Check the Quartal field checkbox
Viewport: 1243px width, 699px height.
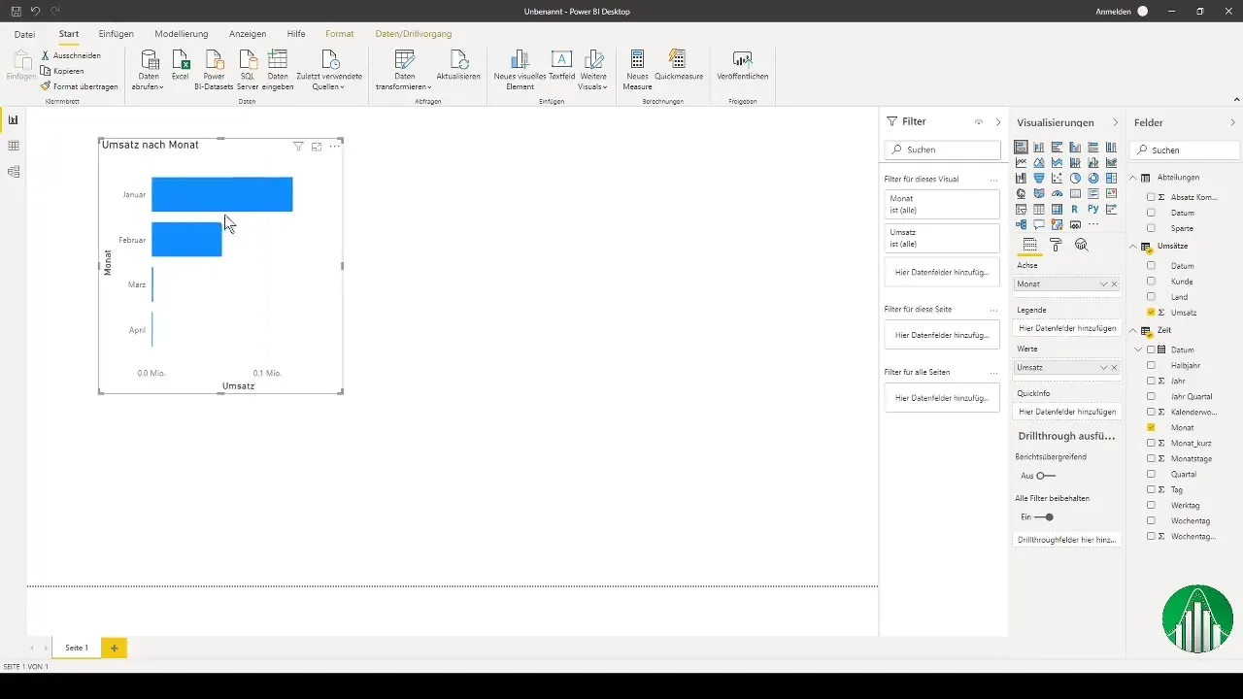1151,474
